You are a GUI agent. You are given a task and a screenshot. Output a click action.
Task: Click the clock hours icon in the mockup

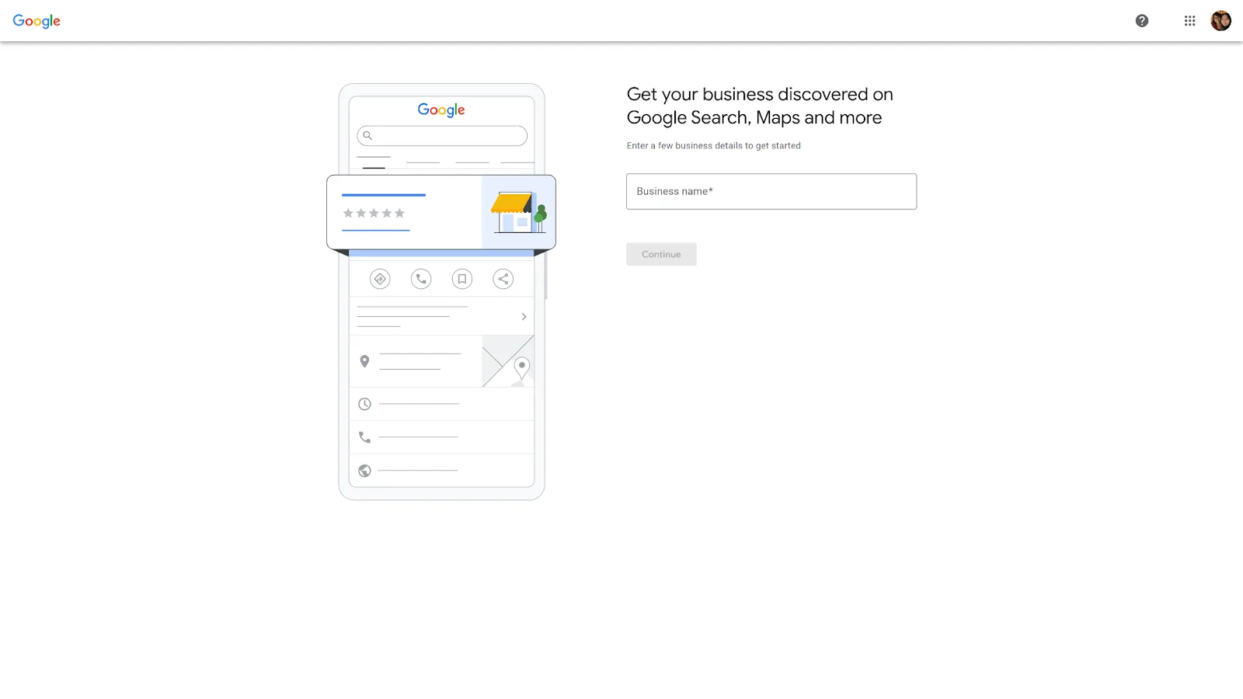[364, 404]
